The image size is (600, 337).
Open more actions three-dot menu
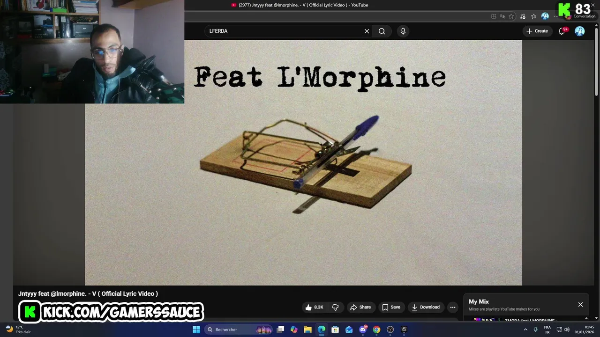(452, 307)
